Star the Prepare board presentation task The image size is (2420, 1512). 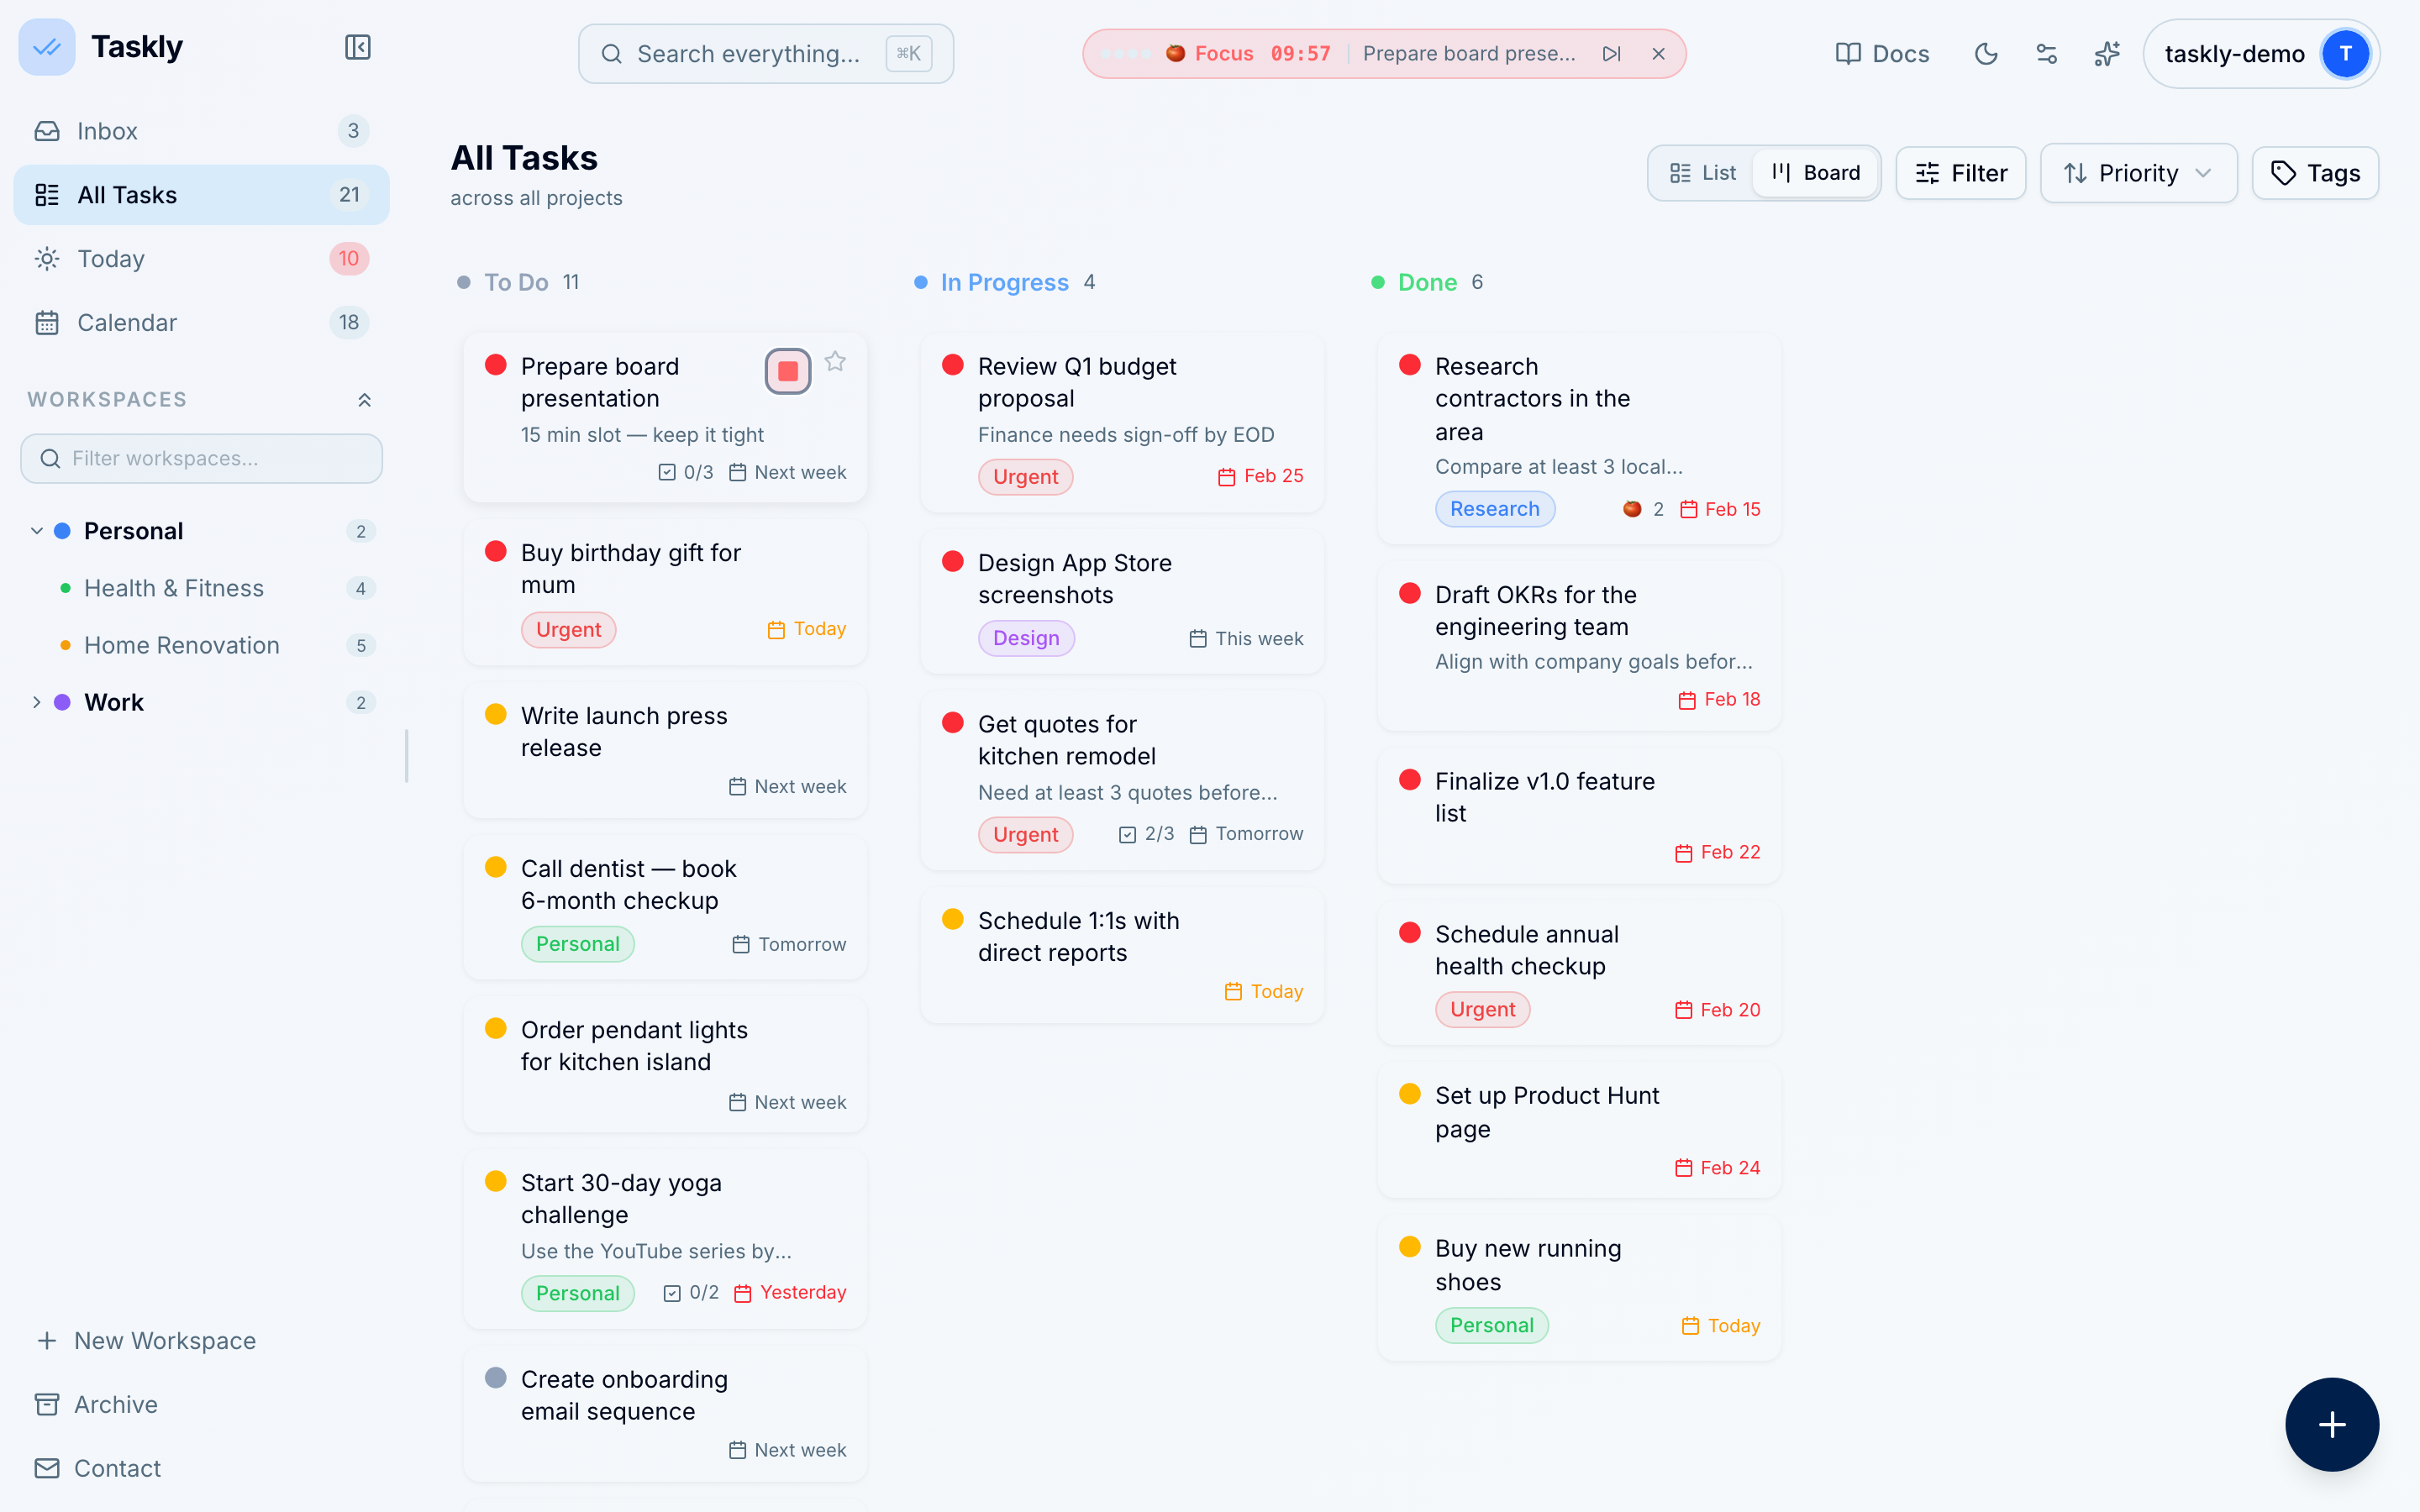(835, 362)
